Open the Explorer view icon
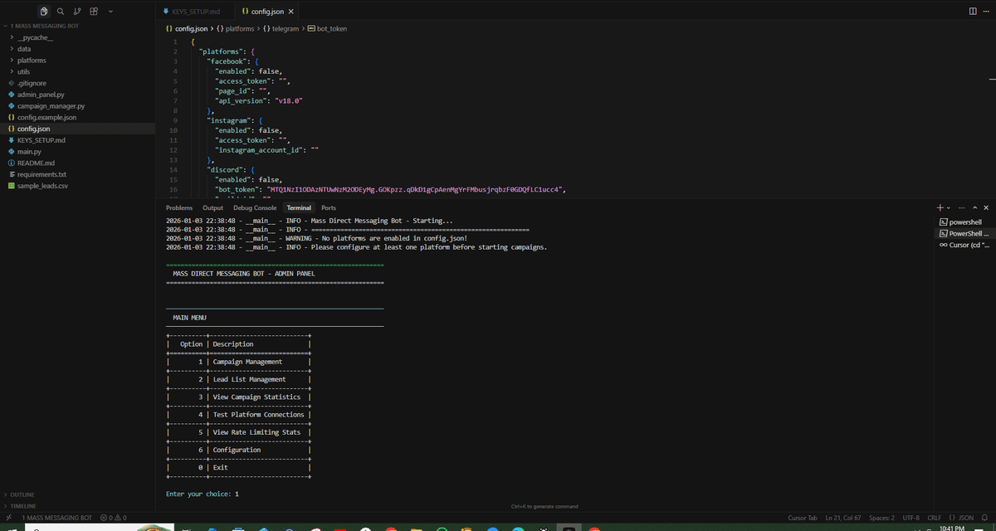This screenshot has height=531, width=996. (44, 12)
